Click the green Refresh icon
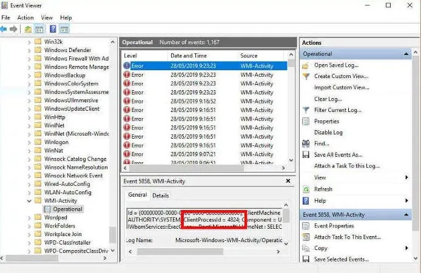This screenshot has height=273, width=421. point(306,189)
